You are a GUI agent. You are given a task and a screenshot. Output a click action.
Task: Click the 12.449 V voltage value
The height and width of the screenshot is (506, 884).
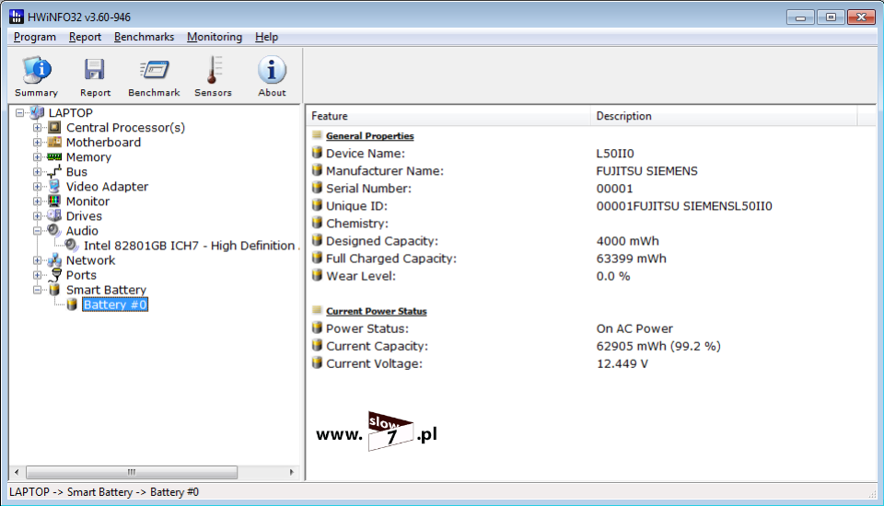622,363
